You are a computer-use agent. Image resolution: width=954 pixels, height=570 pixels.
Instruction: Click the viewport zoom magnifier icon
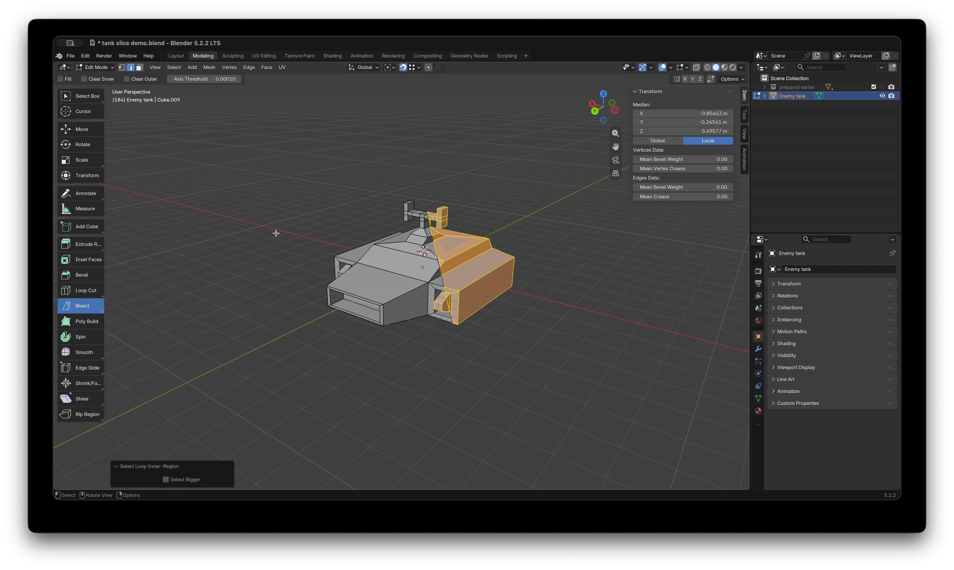pyautogui.click(x=615, y=134)
